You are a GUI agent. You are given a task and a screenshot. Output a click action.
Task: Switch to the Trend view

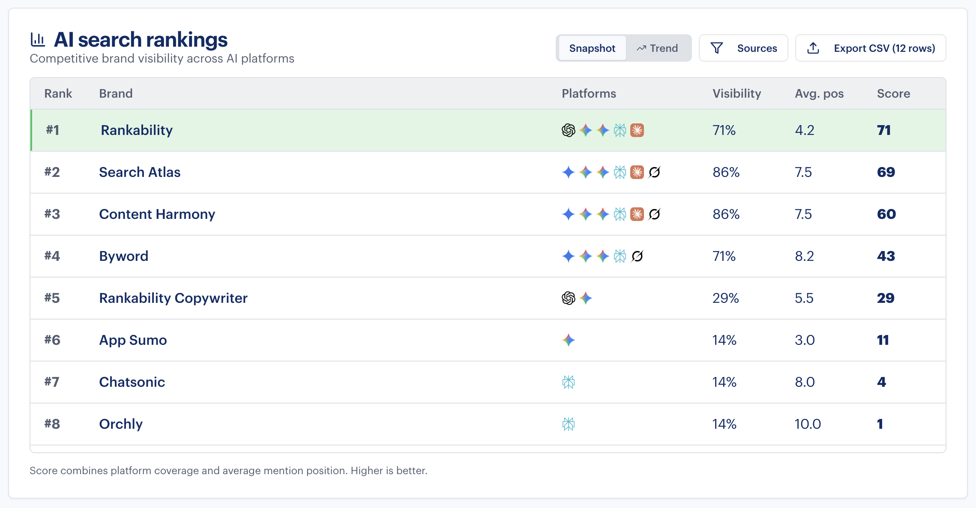pos(659,48)
